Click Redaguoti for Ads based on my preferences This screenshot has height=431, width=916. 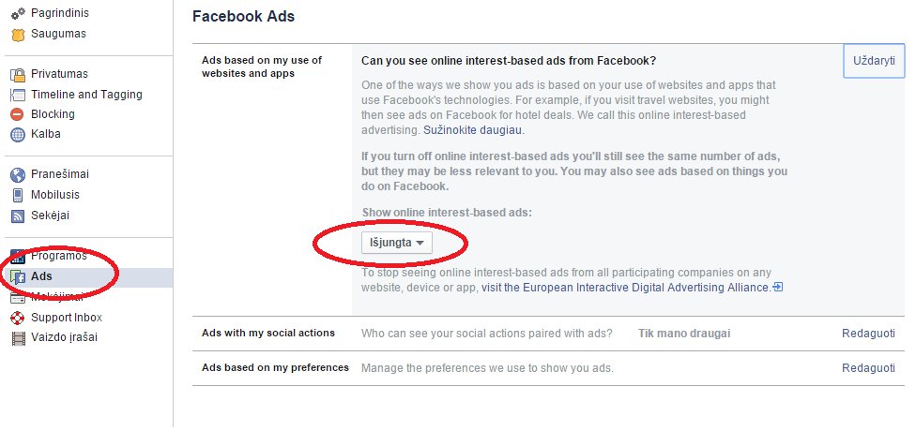(x=868, y=368)
